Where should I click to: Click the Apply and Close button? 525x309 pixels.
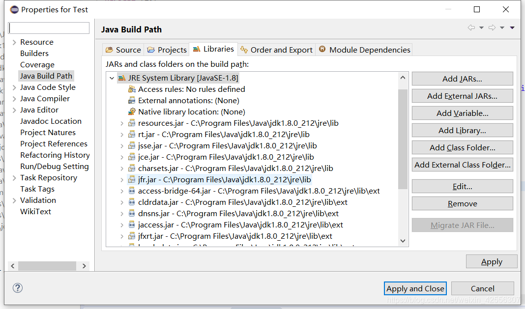tap(415, 288)
